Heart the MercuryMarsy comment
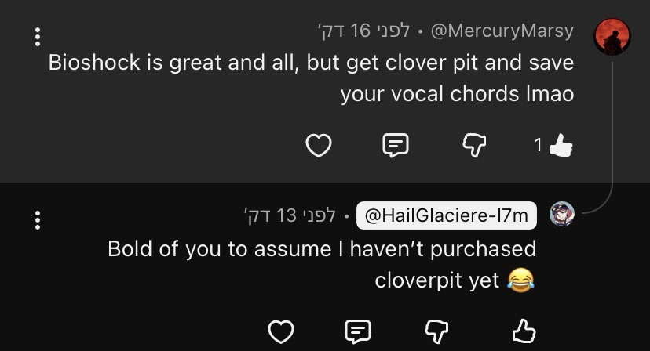650x351 pixels. (318, 145)
